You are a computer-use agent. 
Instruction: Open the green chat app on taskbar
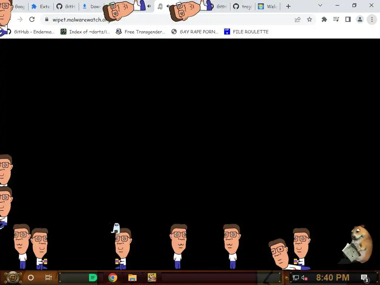tap(93, 278)
